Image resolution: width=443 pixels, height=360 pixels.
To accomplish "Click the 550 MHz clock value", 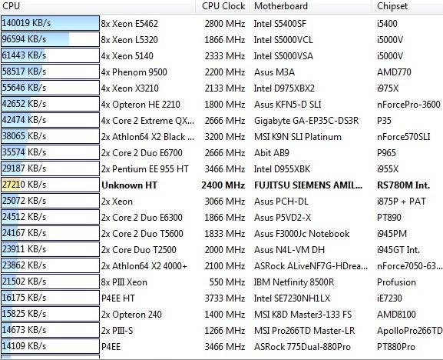I will click(227, 282).
